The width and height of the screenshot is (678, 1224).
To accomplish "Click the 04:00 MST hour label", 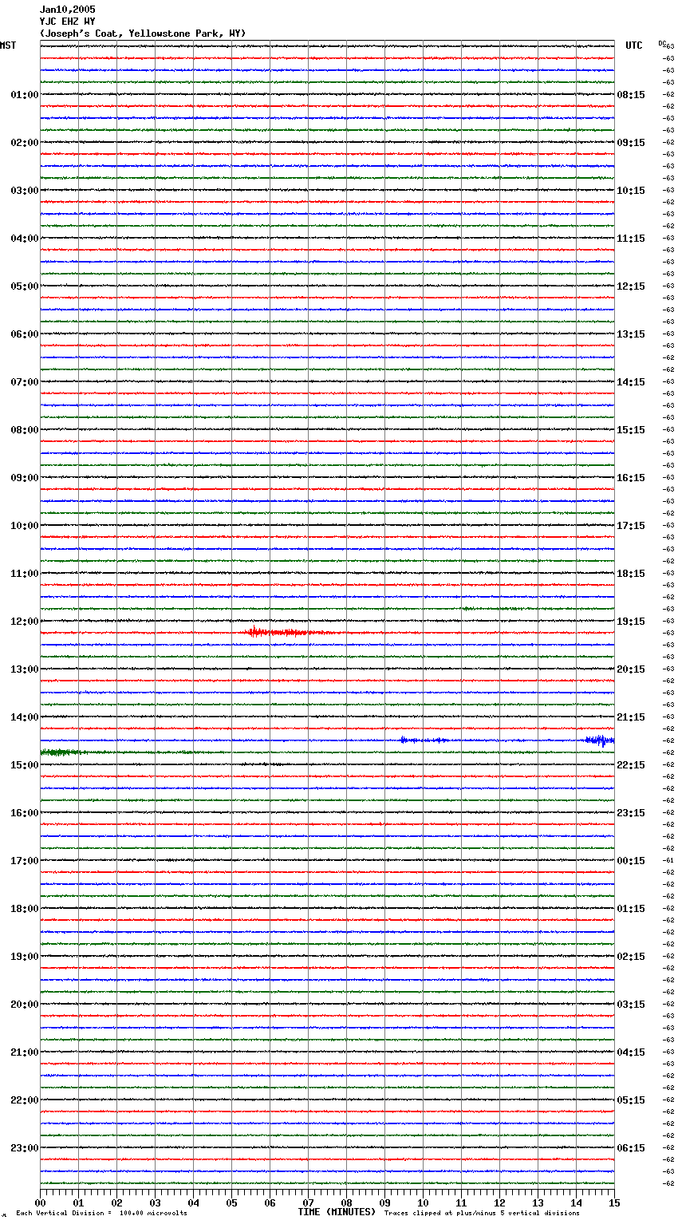I will click(25, 239).
